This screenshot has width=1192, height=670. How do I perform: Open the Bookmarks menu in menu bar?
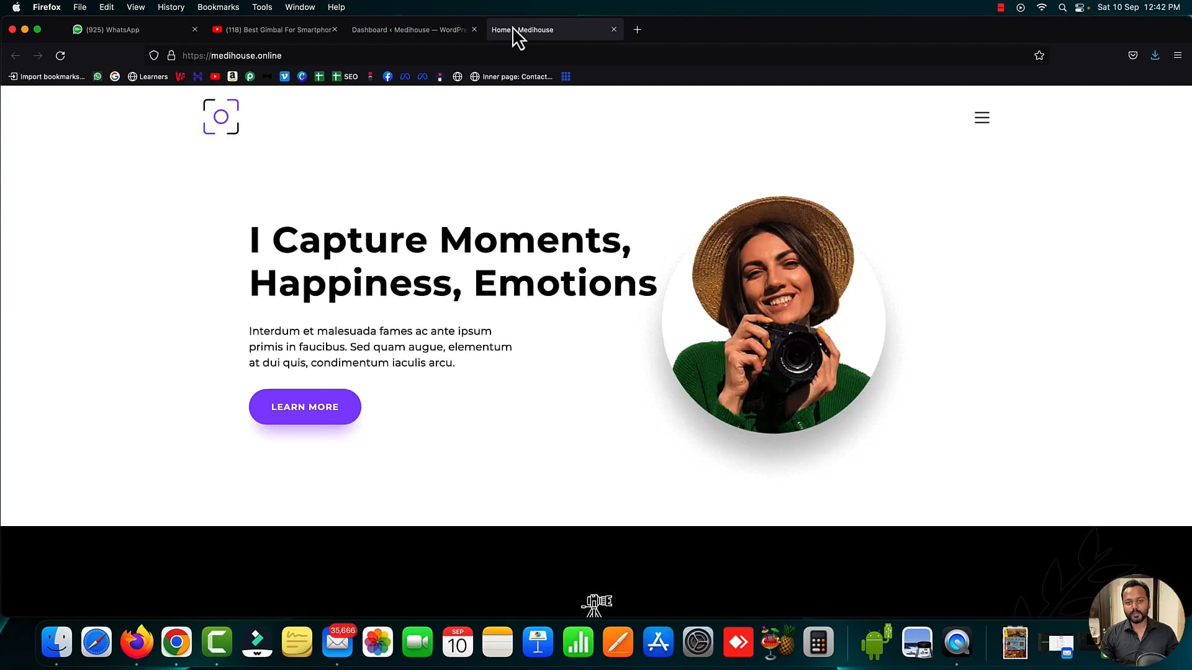coord(218,7)
